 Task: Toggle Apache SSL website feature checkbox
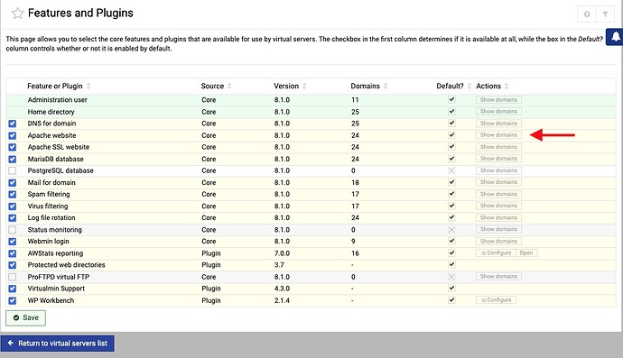click(x=13, y=147)
